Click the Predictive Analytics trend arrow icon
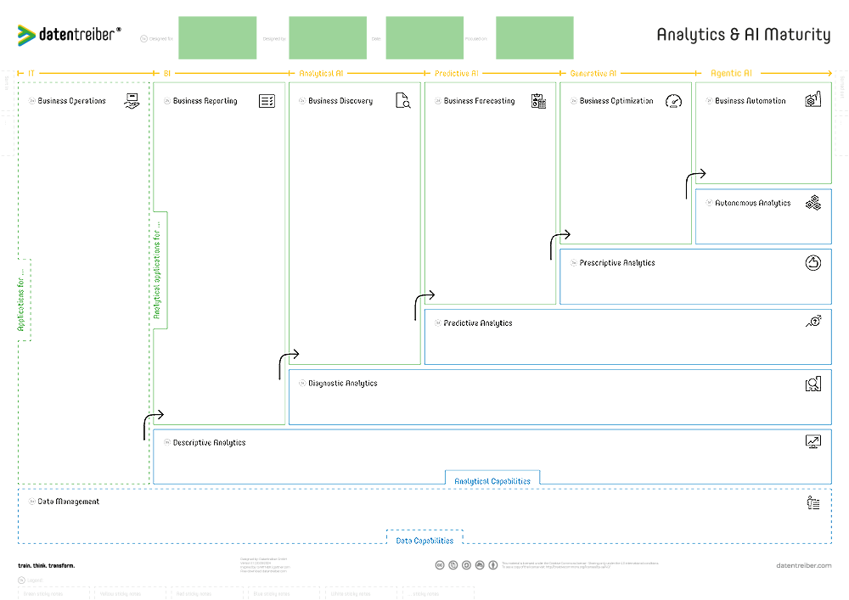 click(x=813, y=322)
